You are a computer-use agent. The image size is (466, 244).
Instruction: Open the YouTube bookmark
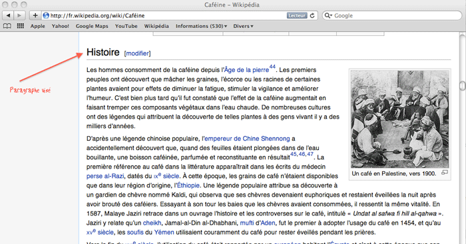click(126, 26)
